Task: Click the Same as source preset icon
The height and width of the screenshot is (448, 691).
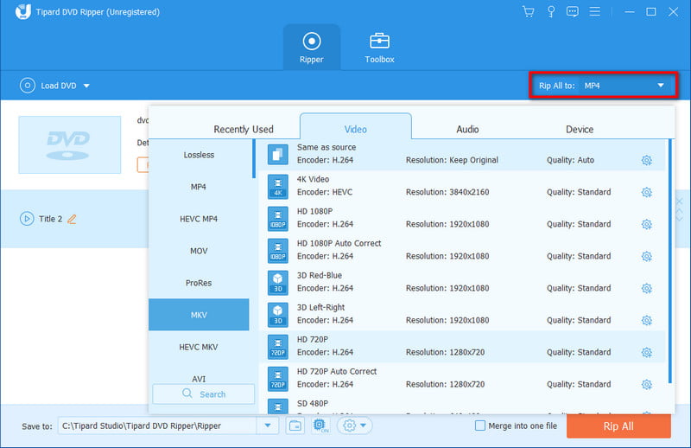Action: pyautogui.click(x=277, y=155)
